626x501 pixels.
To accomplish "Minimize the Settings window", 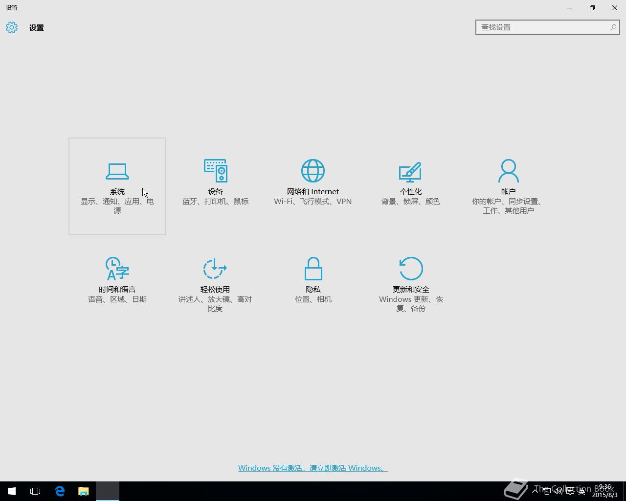I will point(570,8).
